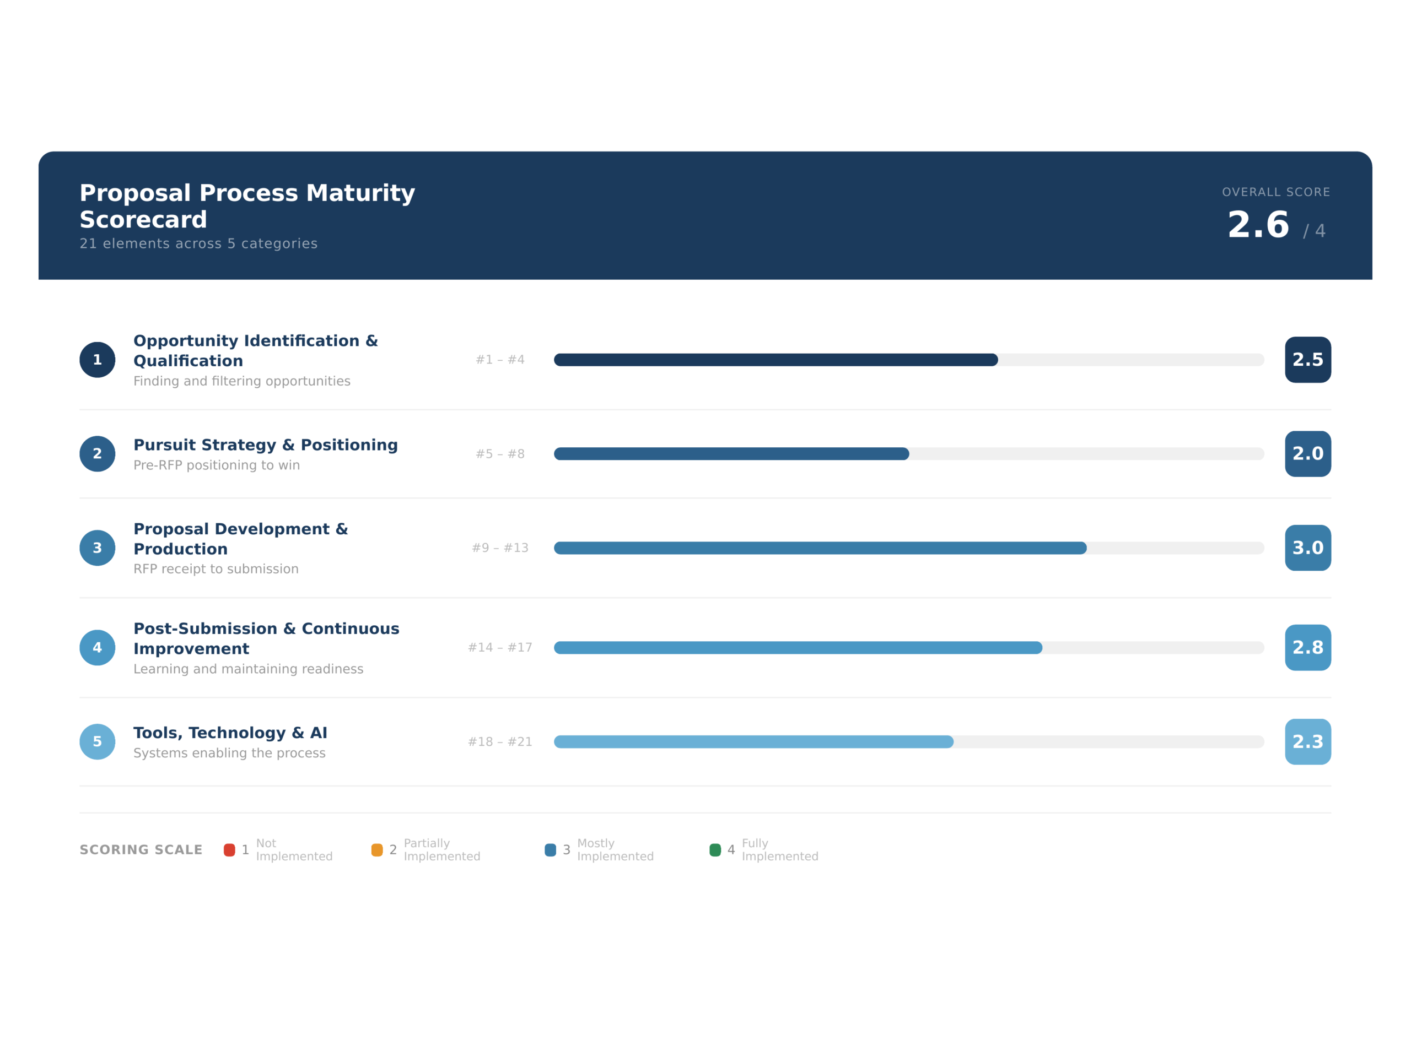Click the blue Mostly Implemented swatch
The width and height of the screenshot is (1411, 1051).
pos(550,849)
